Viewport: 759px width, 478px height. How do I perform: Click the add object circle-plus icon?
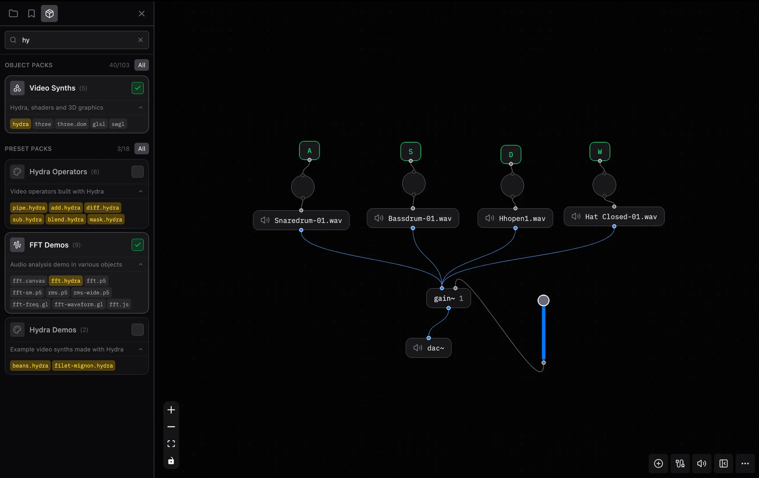658,463
